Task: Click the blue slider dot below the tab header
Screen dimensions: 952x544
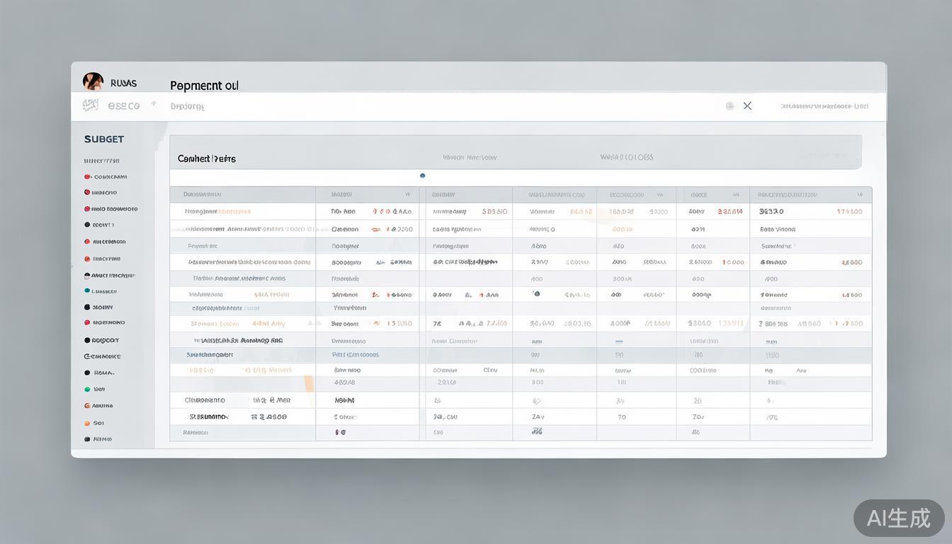Action: [x=423, y=176]
